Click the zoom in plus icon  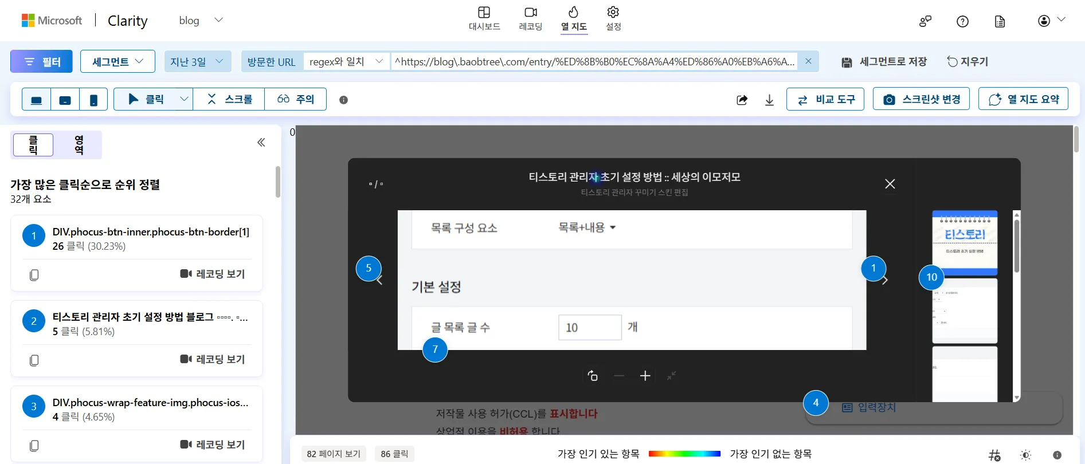click(645, 376)
